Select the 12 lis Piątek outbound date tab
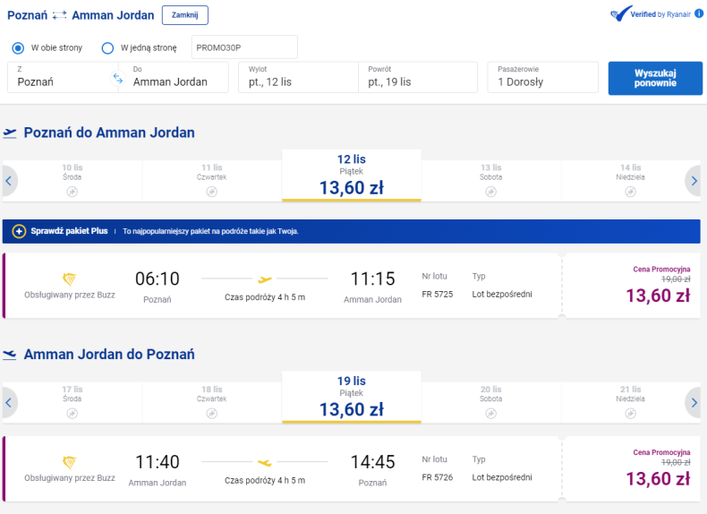The image size is (707, 514). (x=352, y=176)
